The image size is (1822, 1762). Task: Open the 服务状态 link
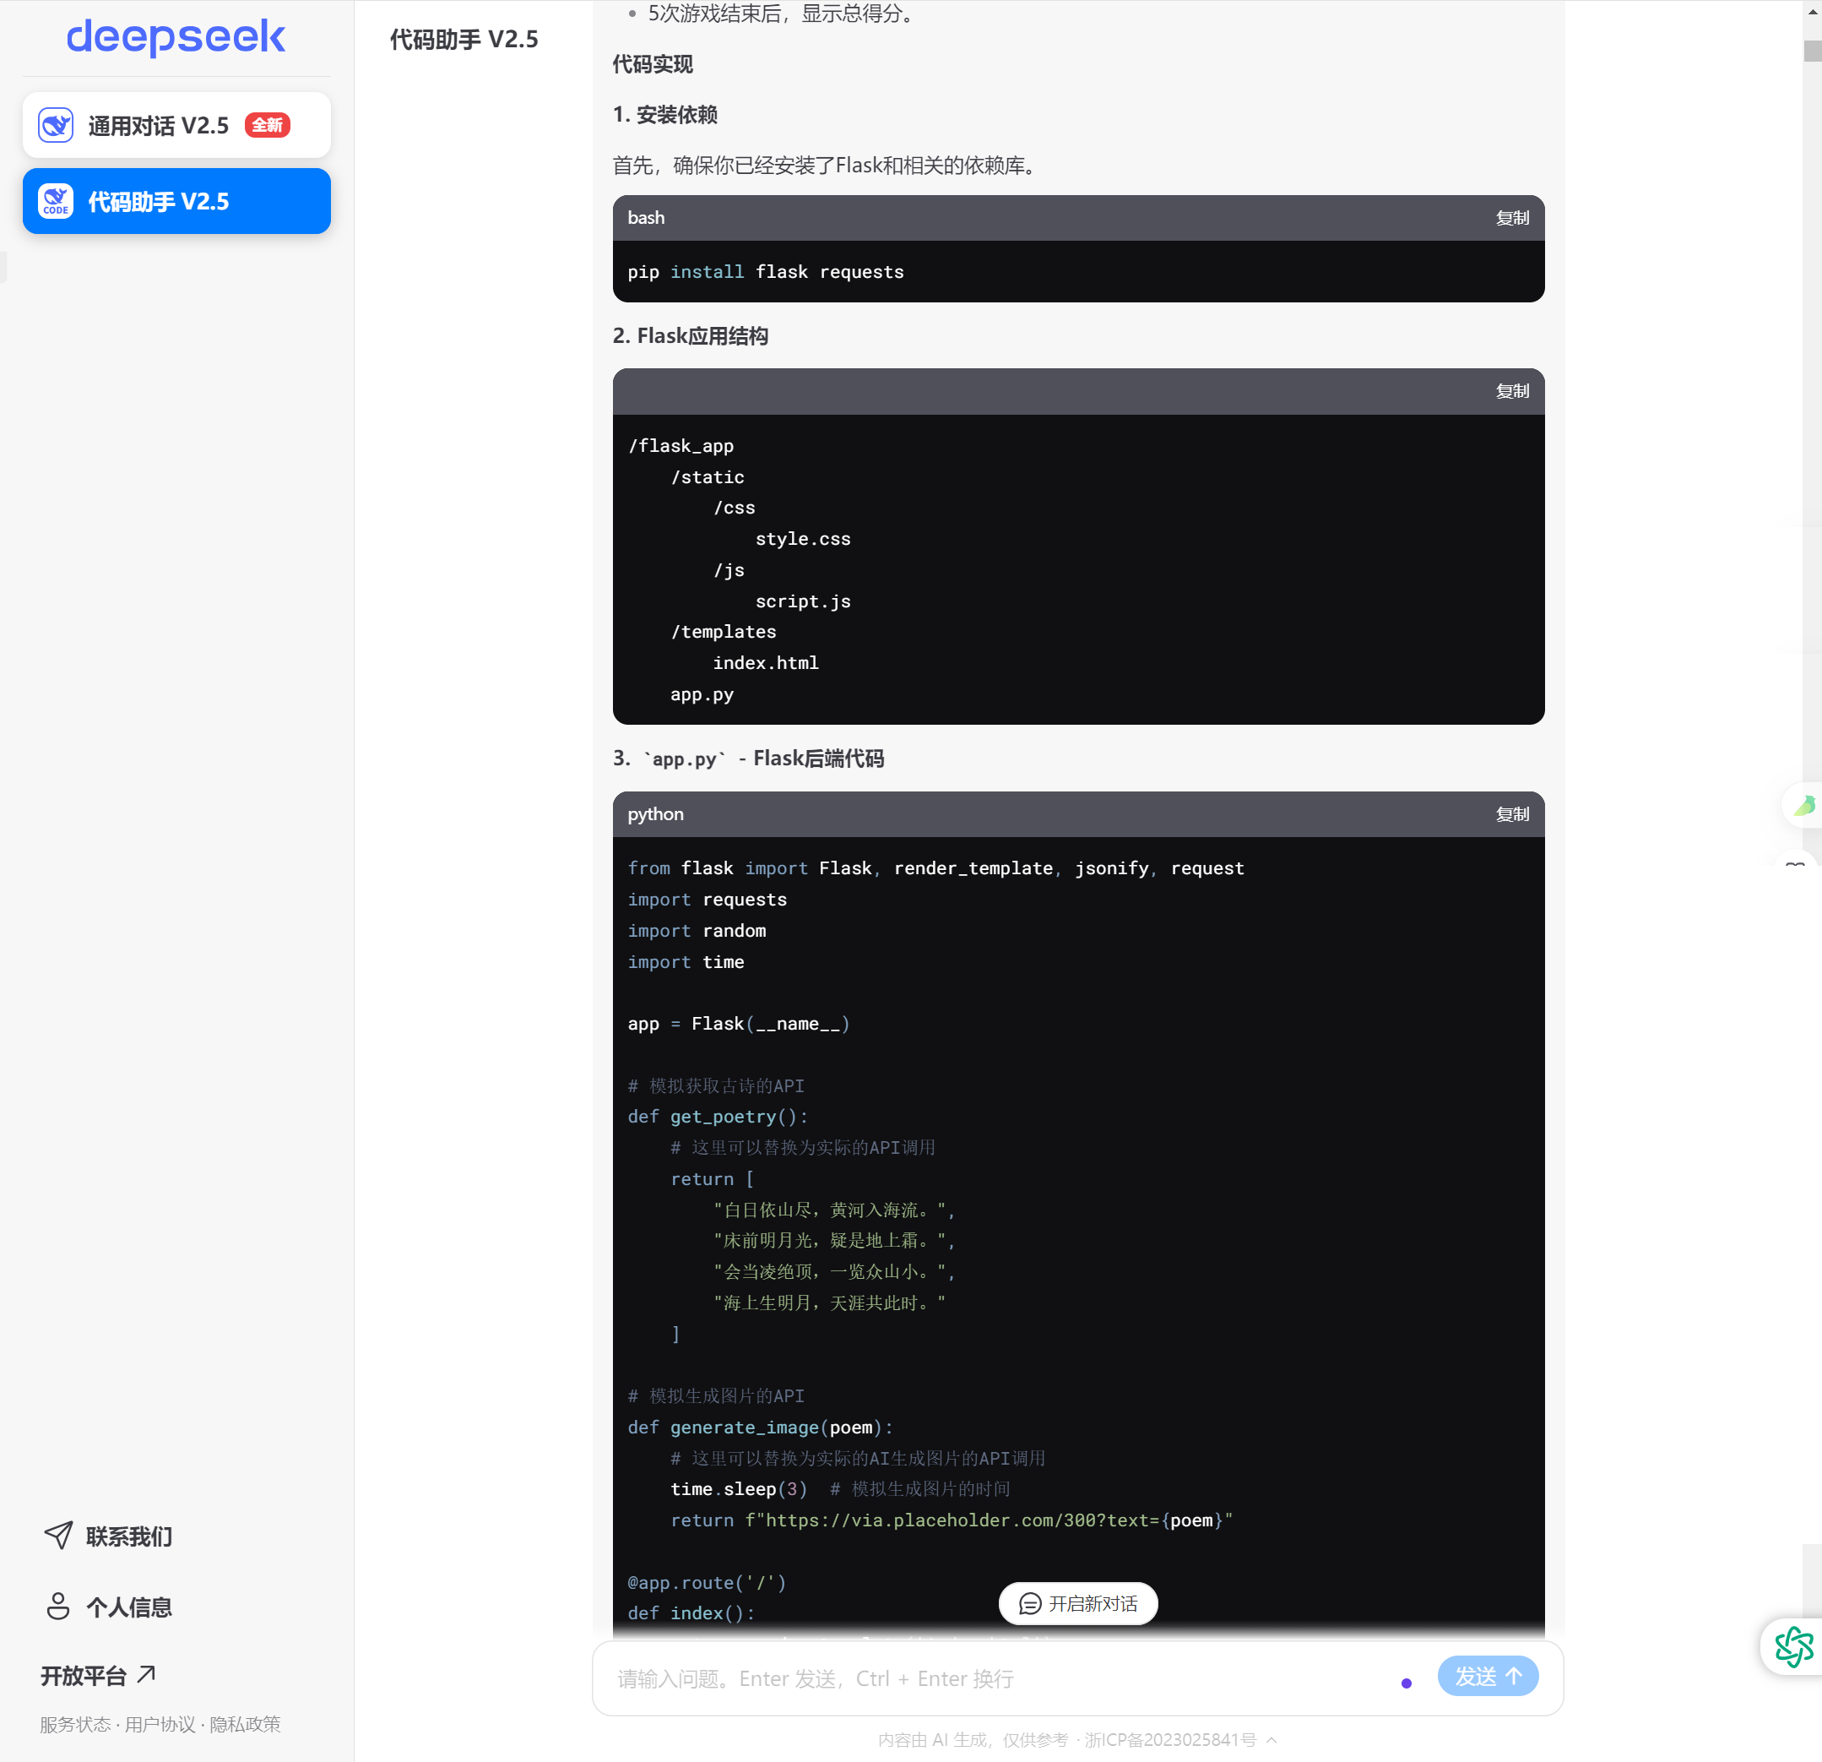(74, 1724)
